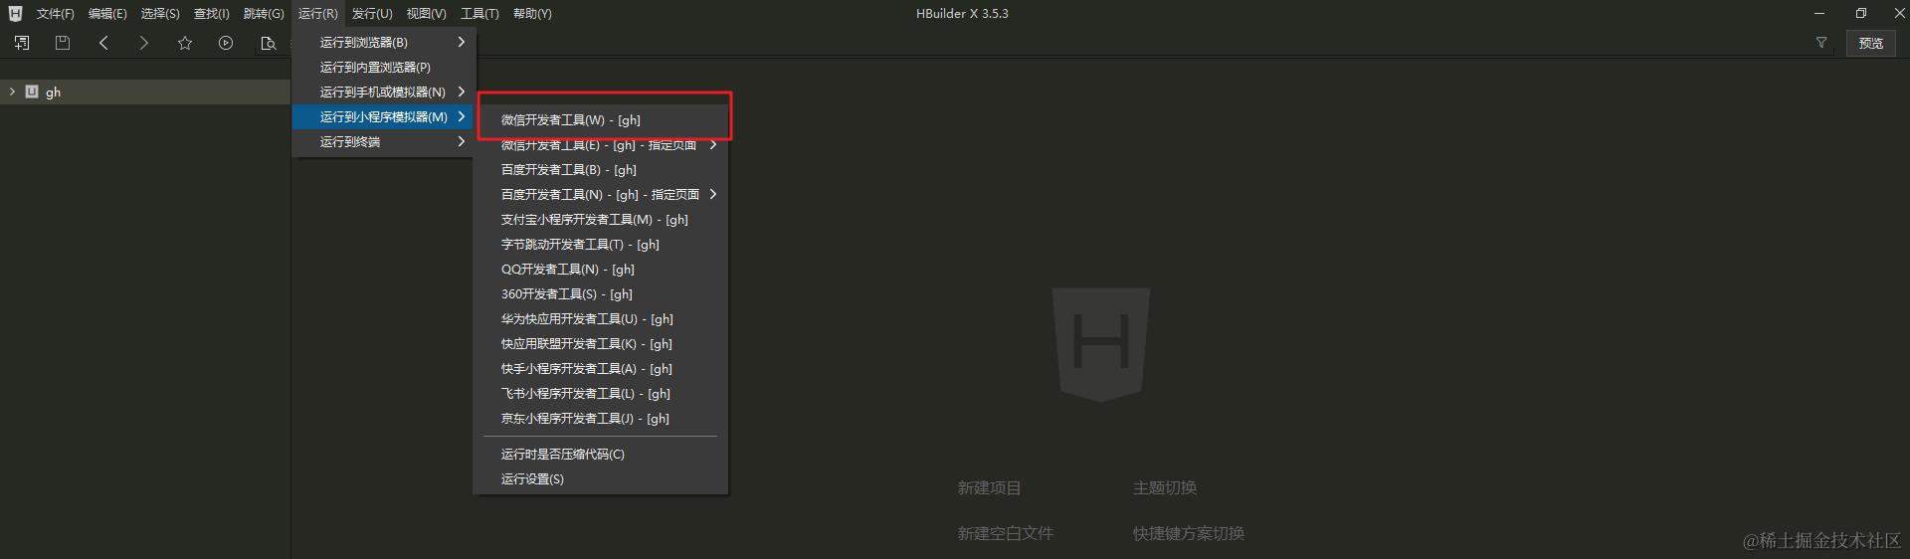Open the 文件(F) menu
Image resolution: width=1910 pixels, height=559 pixels.
[x=56, y=14]
